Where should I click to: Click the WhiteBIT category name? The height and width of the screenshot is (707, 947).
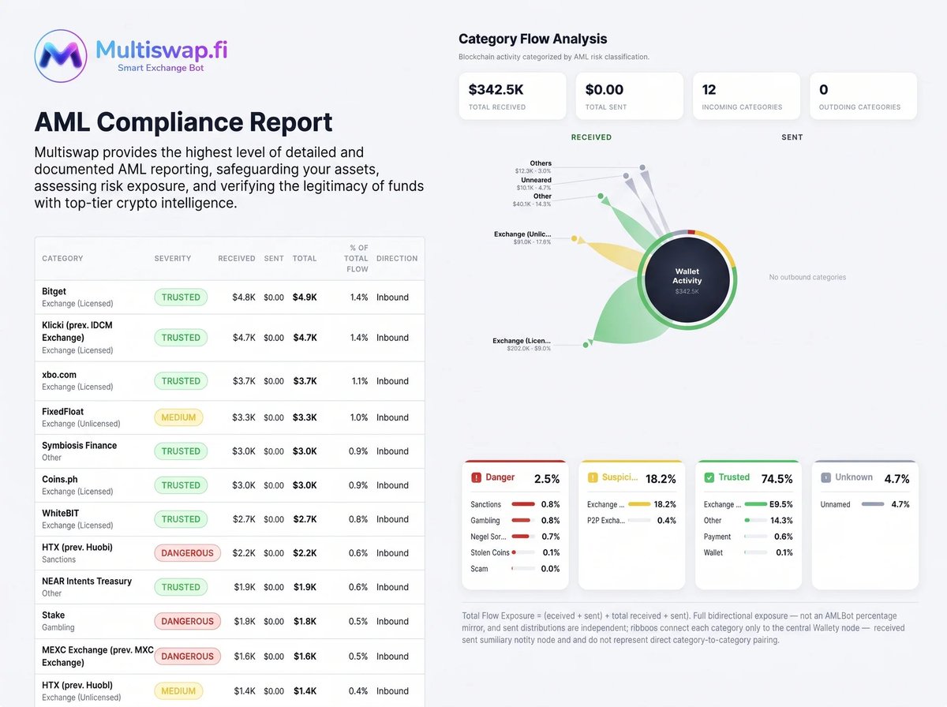coord(61,513)
